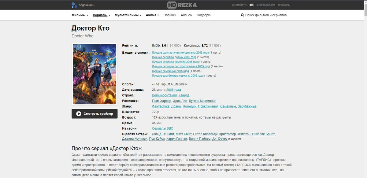This screenshot has width=367, height=178.
Task: Open Лучшие сериалы комедии 2005 года list
Action: pos(175,62)
